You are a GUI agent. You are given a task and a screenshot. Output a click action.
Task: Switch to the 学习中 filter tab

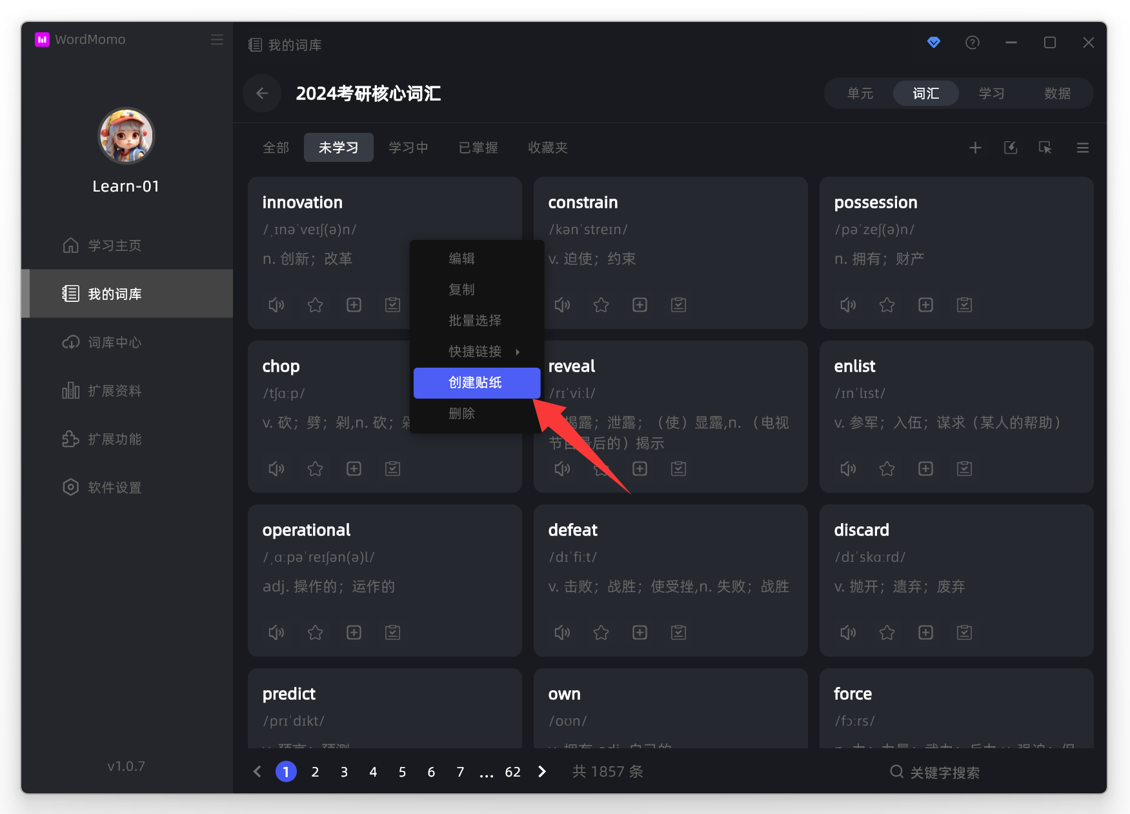click(408, 148)
